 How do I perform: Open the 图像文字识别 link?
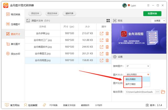69,105
